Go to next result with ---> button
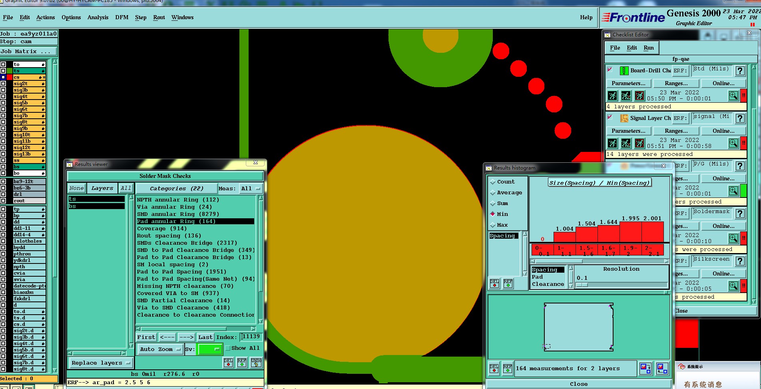 [x=186, y=337]
